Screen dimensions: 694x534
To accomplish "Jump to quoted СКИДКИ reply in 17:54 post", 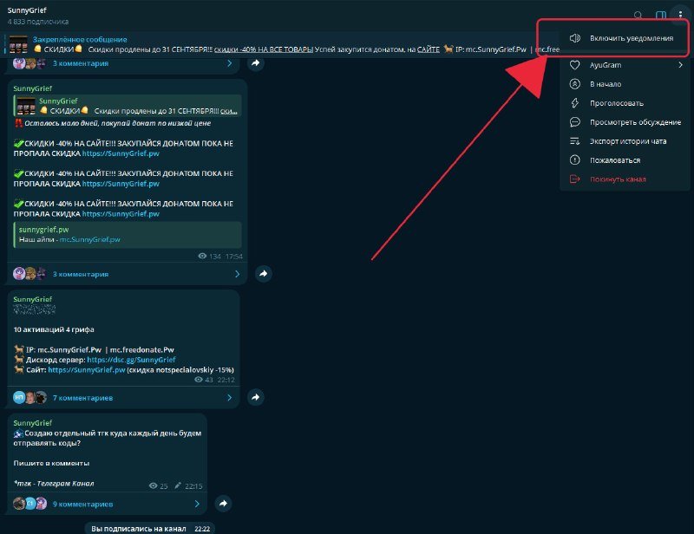I will (128, 106).
